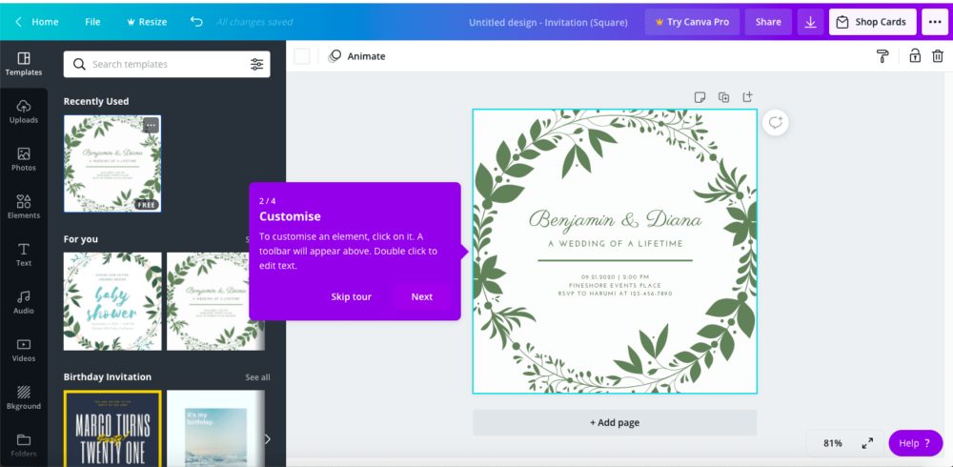Click the Search templates field
Image resolution: width=953 pixels, height=467 pixels.
pyautogui.click(x=167, y=65)
